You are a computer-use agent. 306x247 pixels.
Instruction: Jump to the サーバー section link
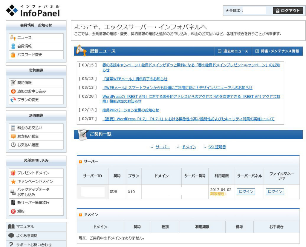tap(163, 147)
